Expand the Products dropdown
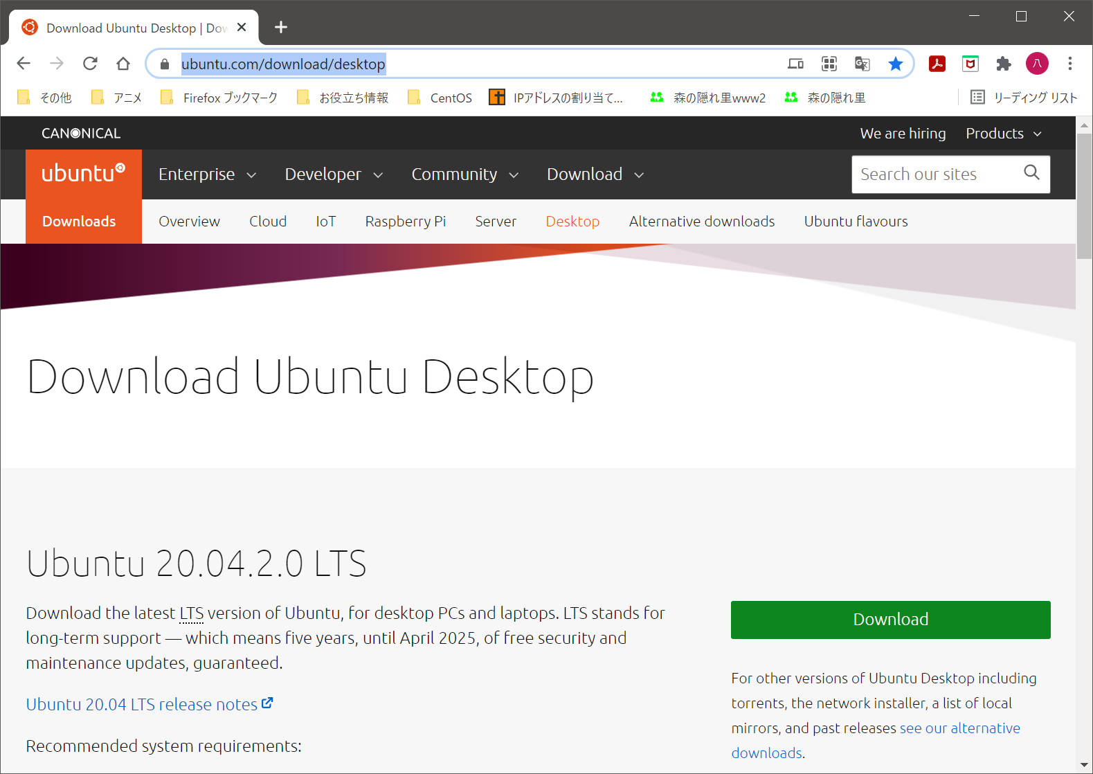 (x=1004, y=134)
